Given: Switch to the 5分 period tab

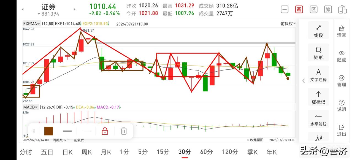Looking at the screenshot, I should 143,152.
